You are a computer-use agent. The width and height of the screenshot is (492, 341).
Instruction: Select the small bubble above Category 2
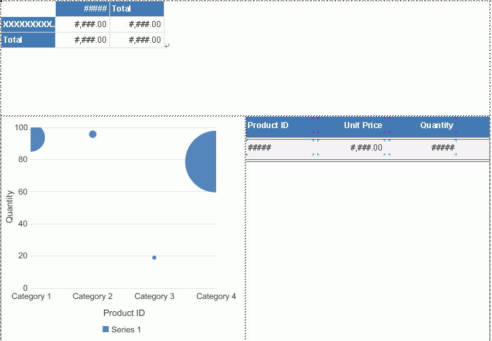(x=92, y=134)
